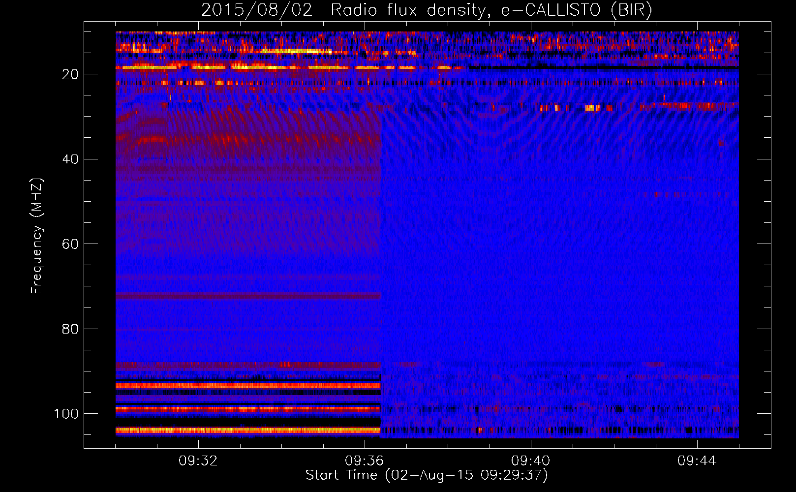Image resolution: width=796 pixels, height=492 pixels.
Task: Select the 09:32 time tick label
Action: 198,461
